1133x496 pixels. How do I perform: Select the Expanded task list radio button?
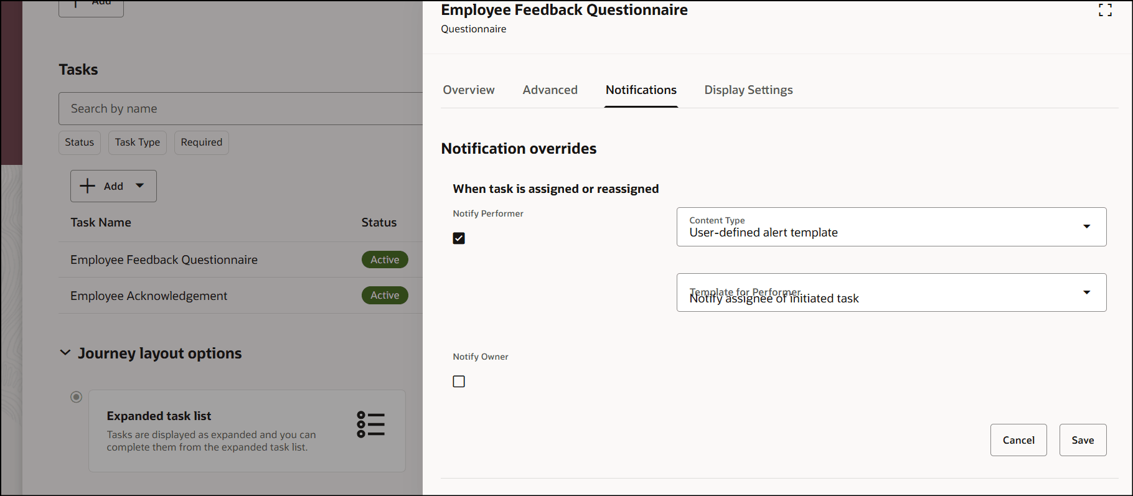(76, 397)
